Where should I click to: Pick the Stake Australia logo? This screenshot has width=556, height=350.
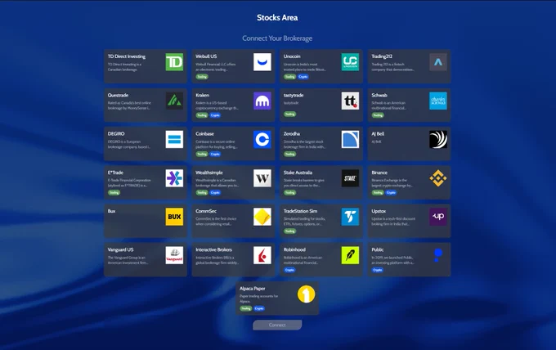pos(350,178)
